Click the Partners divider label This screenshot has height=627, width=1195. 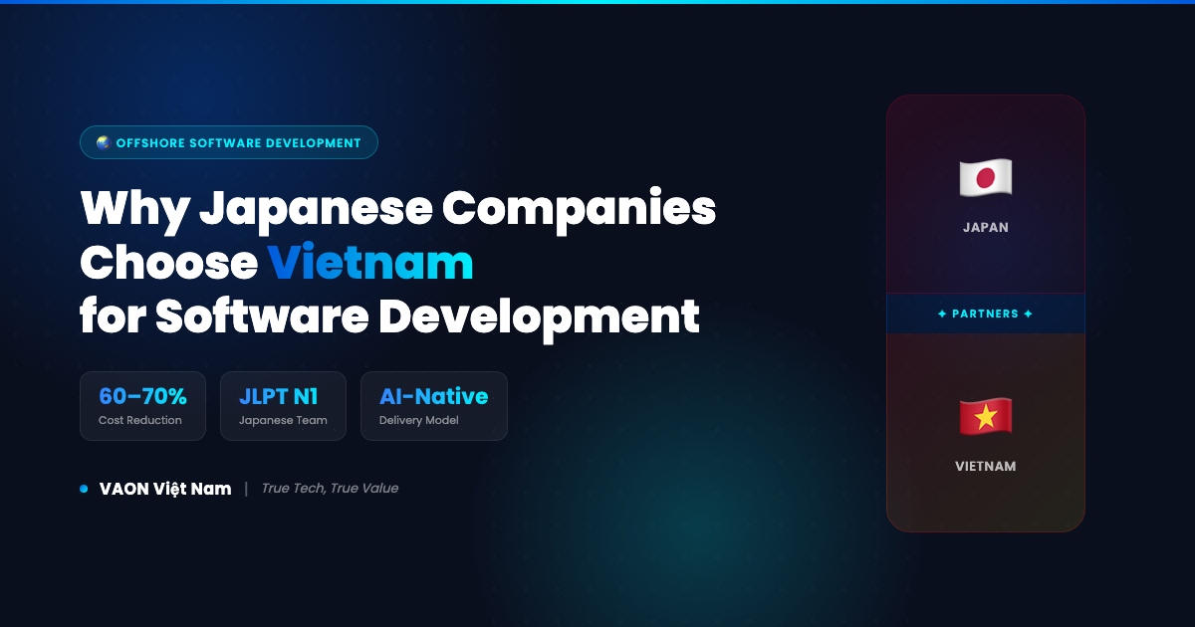[x=986, y=313]
